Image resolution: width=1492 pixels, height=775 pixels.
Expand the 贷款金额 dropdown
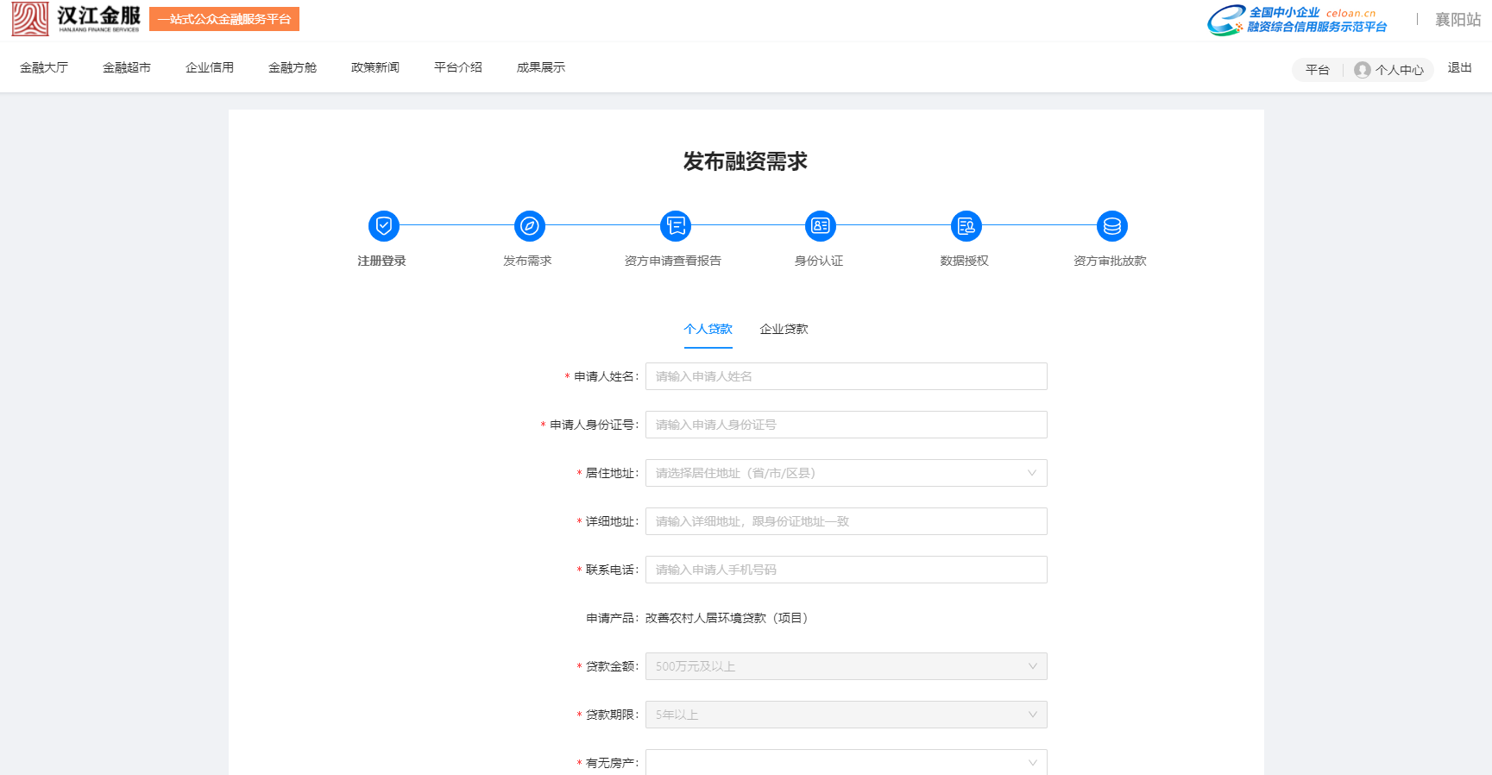tap(846, 666)
